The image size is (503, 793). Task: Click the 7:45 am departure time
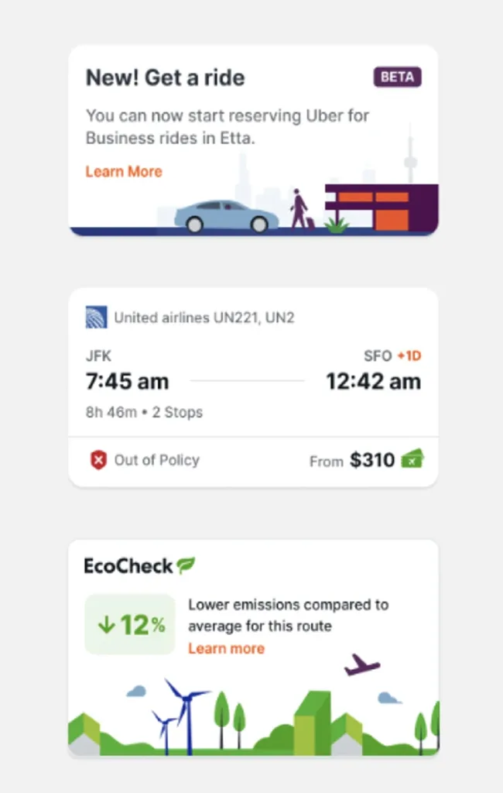coord(127,381)
